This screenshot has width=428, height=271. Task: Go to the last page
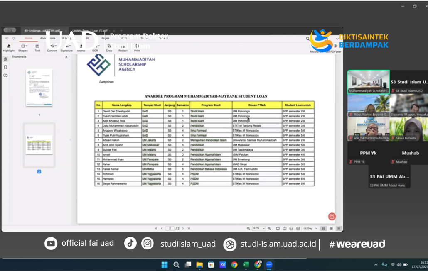point(189,229)
